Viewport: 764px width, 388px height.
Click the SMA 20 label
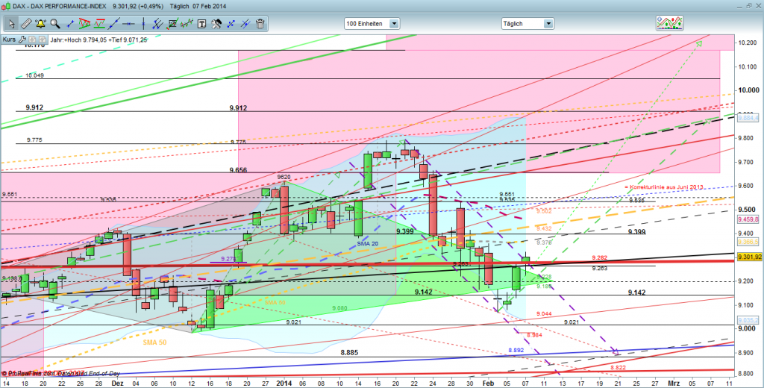tap(369, 242)
